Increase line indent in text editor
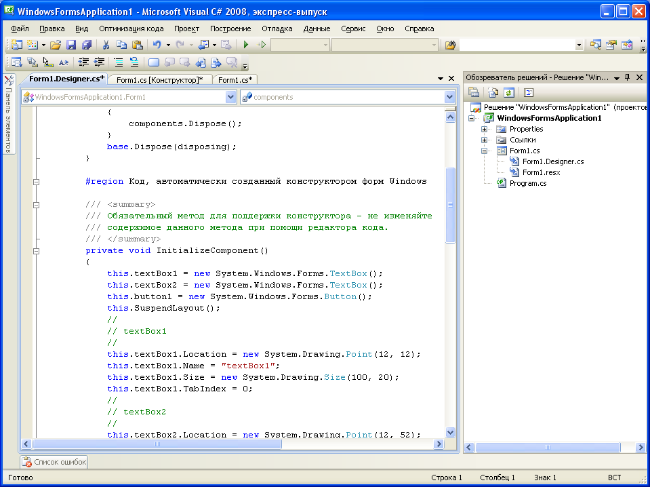The width and height of the screenshot is (650, 487). tap(100, 62)
